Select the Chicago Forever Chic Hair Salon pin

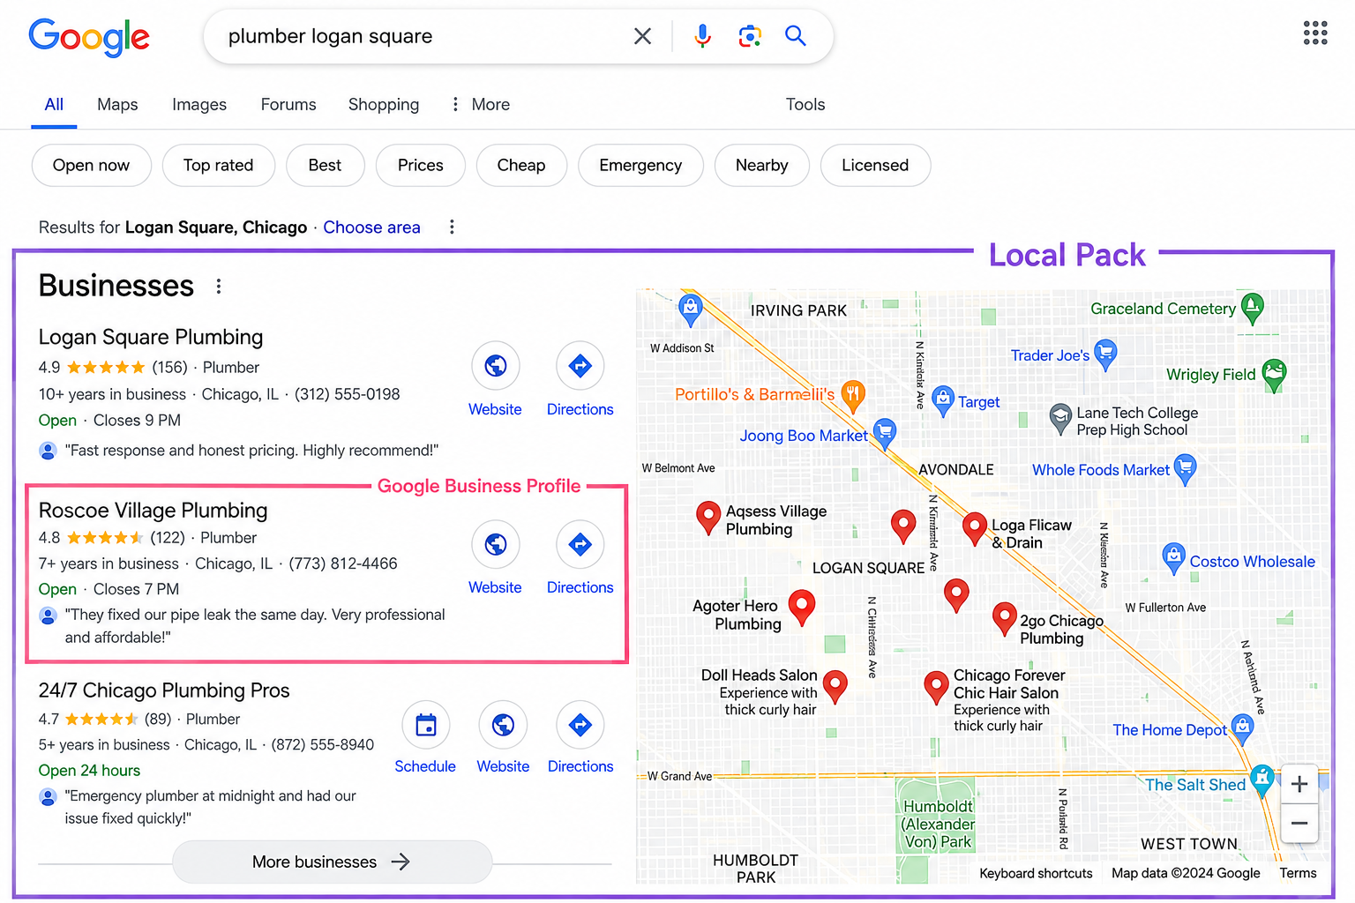click(x=936, y=686)
